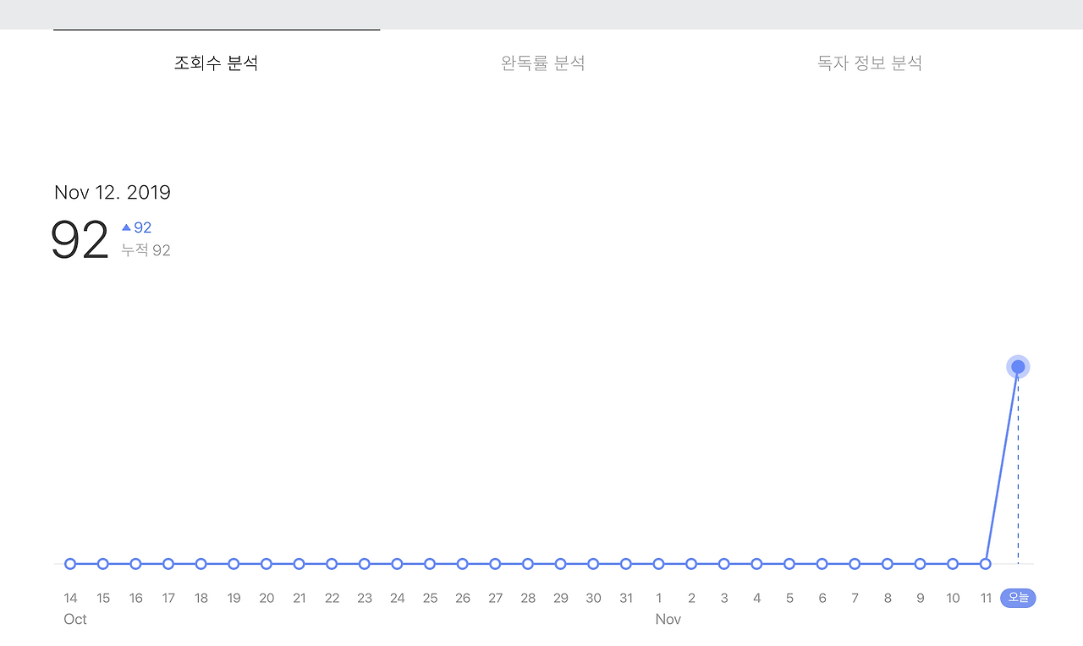Click the highlighted Nov 12 data point
This screenshot has width=1083, height=646.
point(1017,366)
